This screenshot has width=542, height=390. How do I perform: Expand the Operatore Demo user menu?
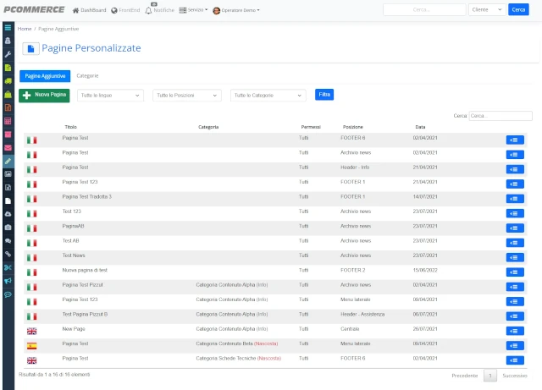pyautogui.click(x=236, y=10)
